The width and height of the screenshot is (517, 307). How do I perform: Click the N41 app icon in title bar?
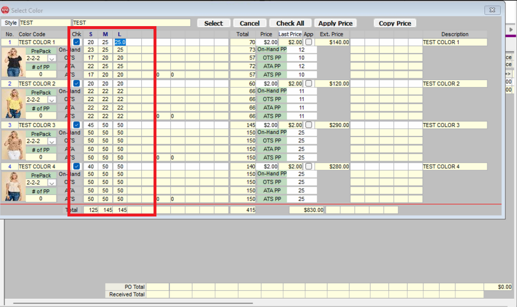click(x=5, y=10)
